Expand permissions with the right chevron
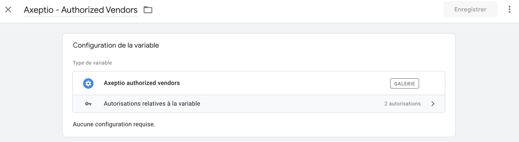The image size is (519, 142). pyautogui.click(x=433, y=104)
